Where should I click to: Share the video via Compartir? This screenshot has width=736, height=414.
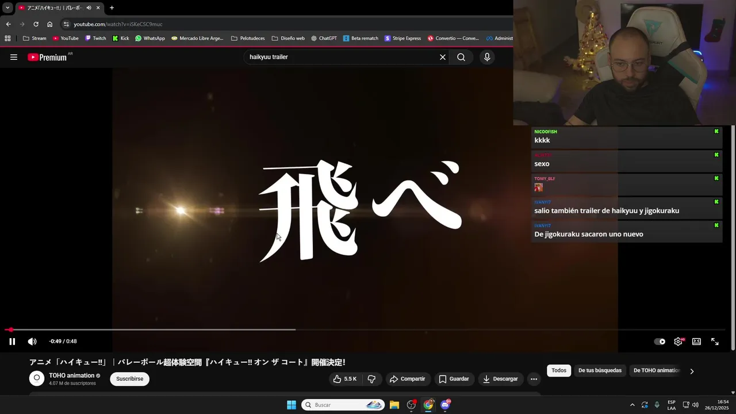pos(407,379)
